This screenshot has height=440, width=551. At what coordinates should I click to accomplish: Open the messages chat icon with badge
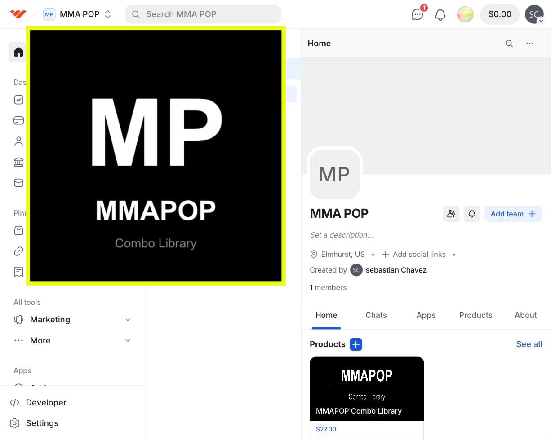pyautogui.click(x=418, y=14)
